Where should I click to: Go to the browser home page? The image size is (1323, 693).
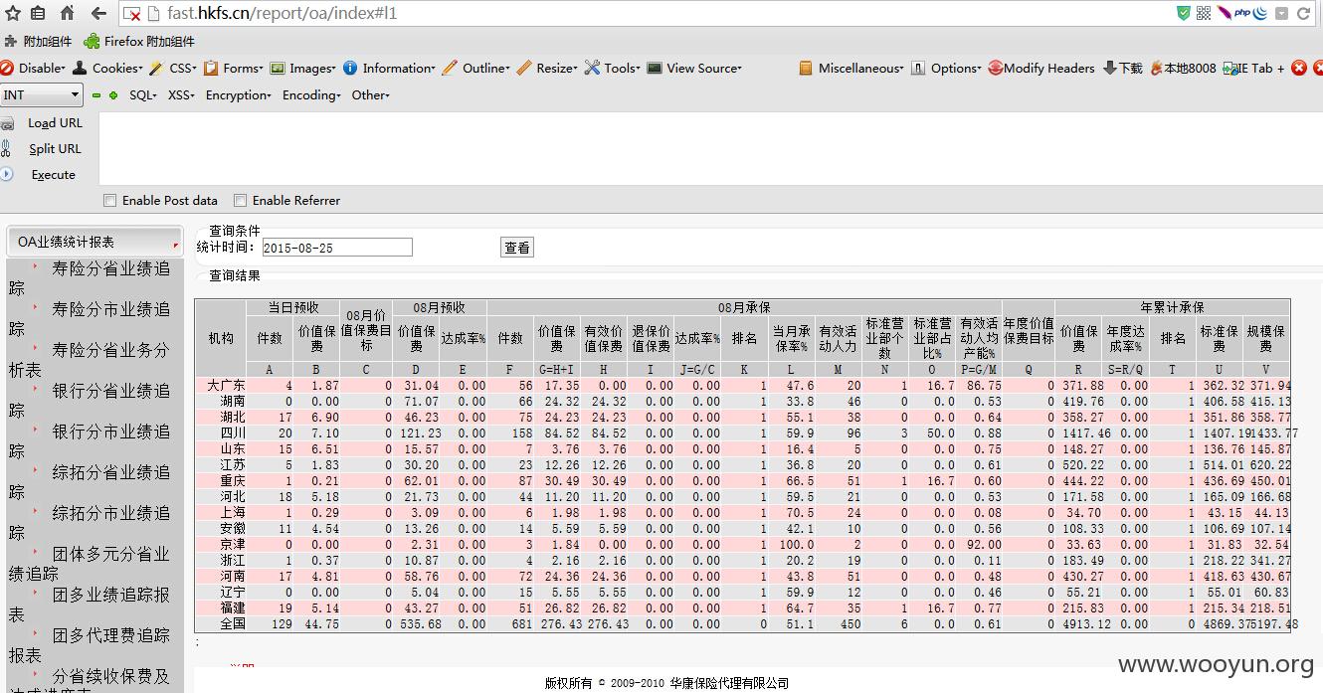point(67,13)
